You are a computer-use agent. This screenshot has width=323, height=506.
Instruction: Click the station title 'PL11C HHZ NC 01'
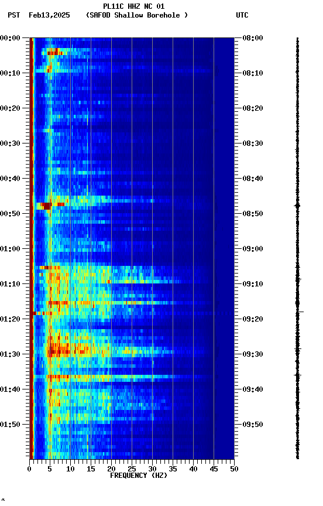click(x=134, y=6)
